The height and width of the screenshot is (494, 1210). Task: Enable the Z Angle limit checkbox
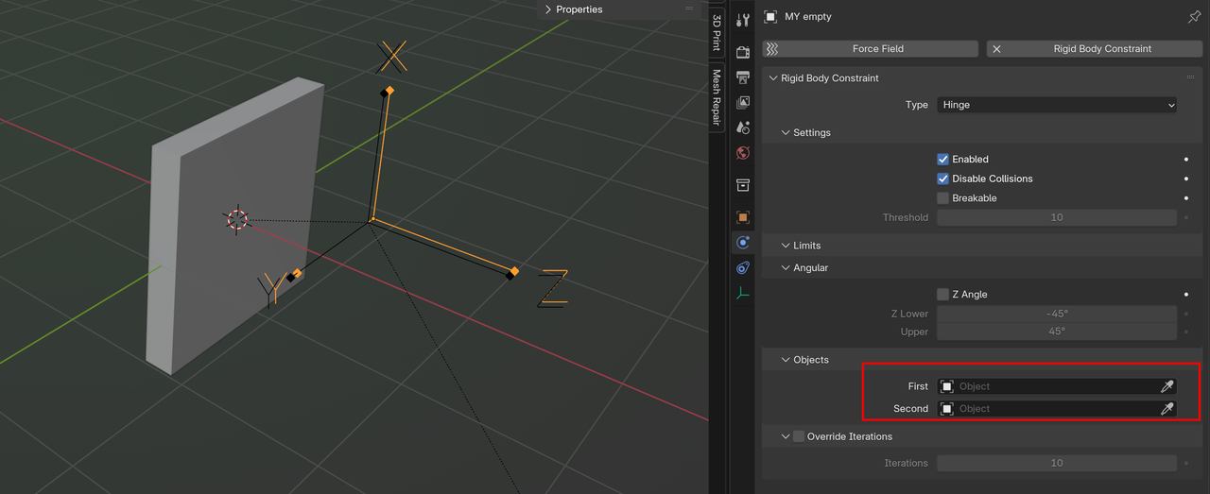click(x=942, y=295)
